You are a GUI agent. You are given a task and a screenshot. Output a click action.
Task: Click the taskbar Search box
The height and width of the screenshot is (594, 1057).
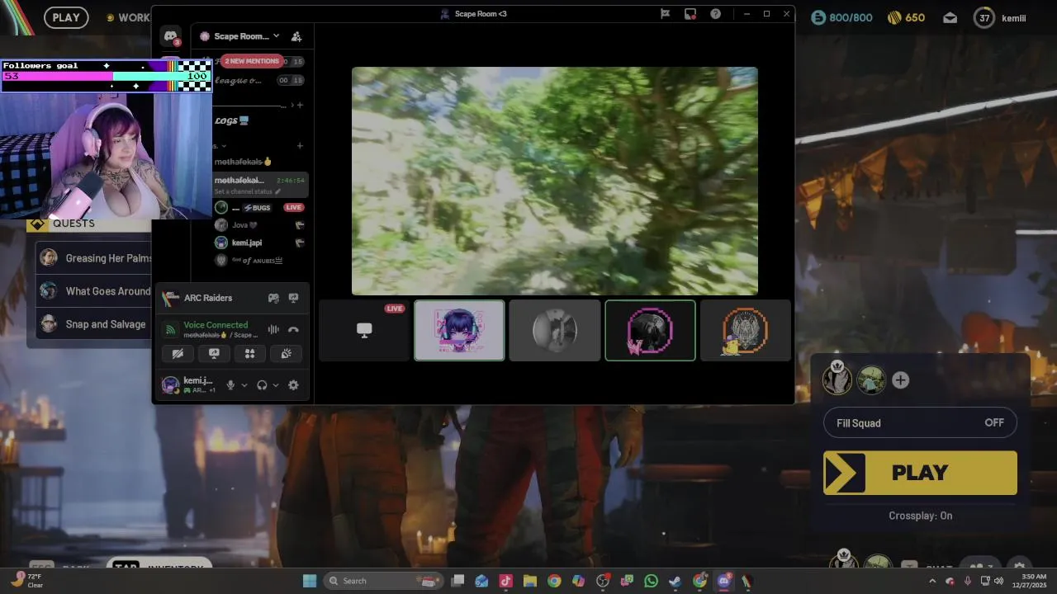click(x=384, y=581)
